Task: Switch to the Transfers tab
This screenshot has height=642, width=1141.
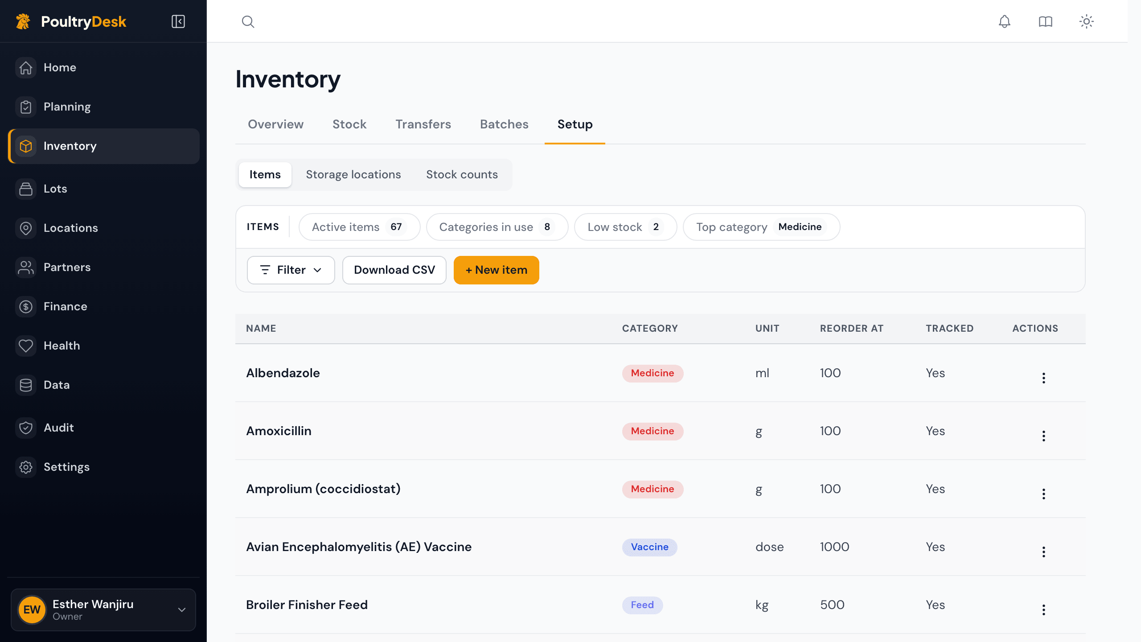Action: (423, 124)
